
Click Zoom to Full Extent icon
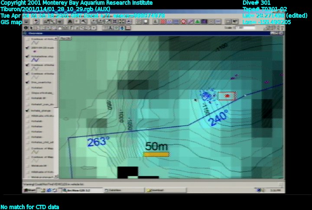pyautogui.click(x=94, y=22)
